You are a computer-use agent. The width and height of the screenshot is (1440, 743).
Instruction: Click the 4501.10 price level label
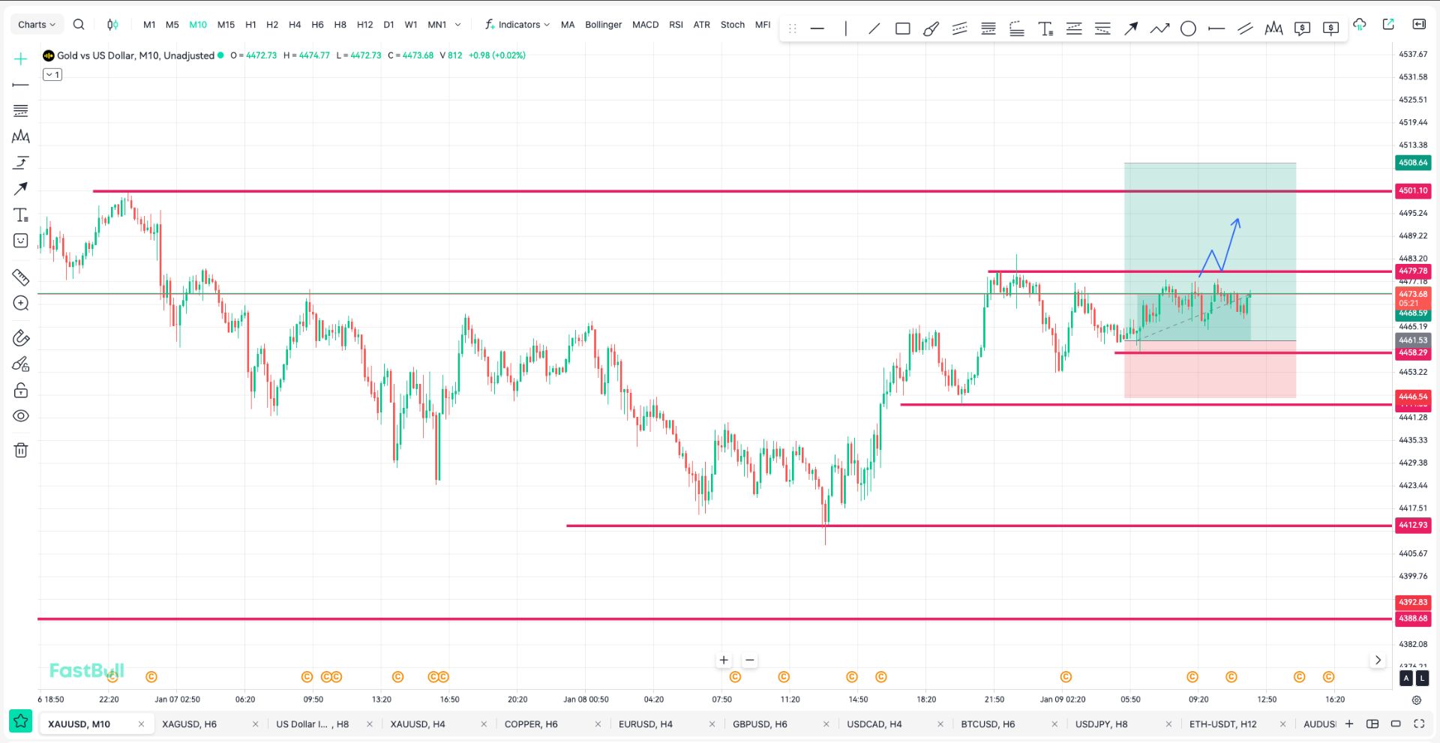tap(1412, 191)
